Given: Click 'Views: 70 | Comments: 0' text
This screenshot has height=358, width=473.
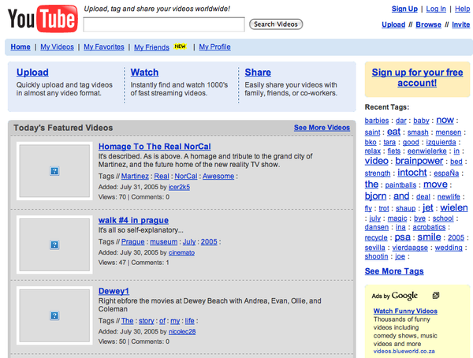Looking at the screenshot, I should coord(134,197).
